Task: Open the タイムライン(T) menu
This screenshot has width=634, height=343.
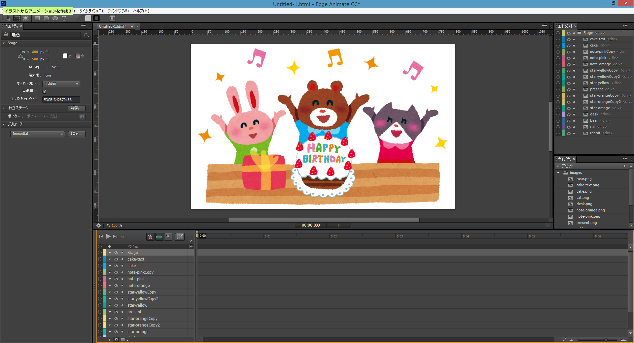Action: tap(91, 11)
